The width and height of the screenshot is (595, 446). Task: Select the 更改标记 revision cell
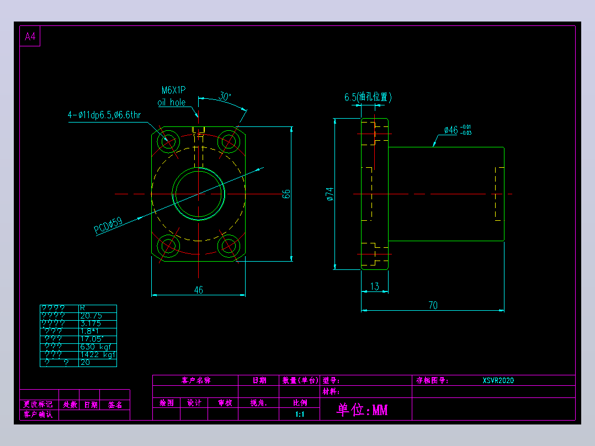tap(38, 405)
